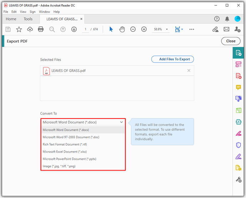Viewport: 246px width, 198px height.
Task: Go to the previous page arrow
Action: tap(63, 29)
